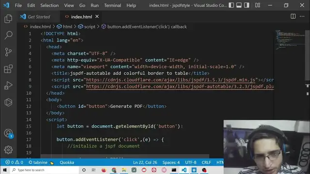Image resolution: width=310 pixels, height=174 pixels.
Task: Open the jspdf.min.js CDN link on line 8
Action: tap(170, 80)
